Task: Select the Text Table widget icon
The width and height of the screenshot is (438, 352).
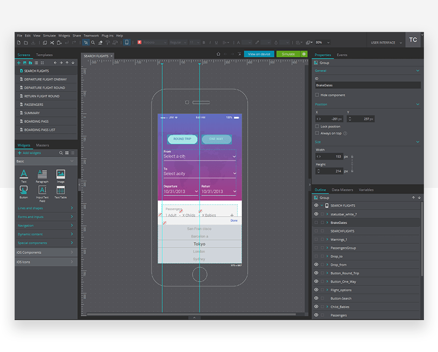Action: pos(61,190)
